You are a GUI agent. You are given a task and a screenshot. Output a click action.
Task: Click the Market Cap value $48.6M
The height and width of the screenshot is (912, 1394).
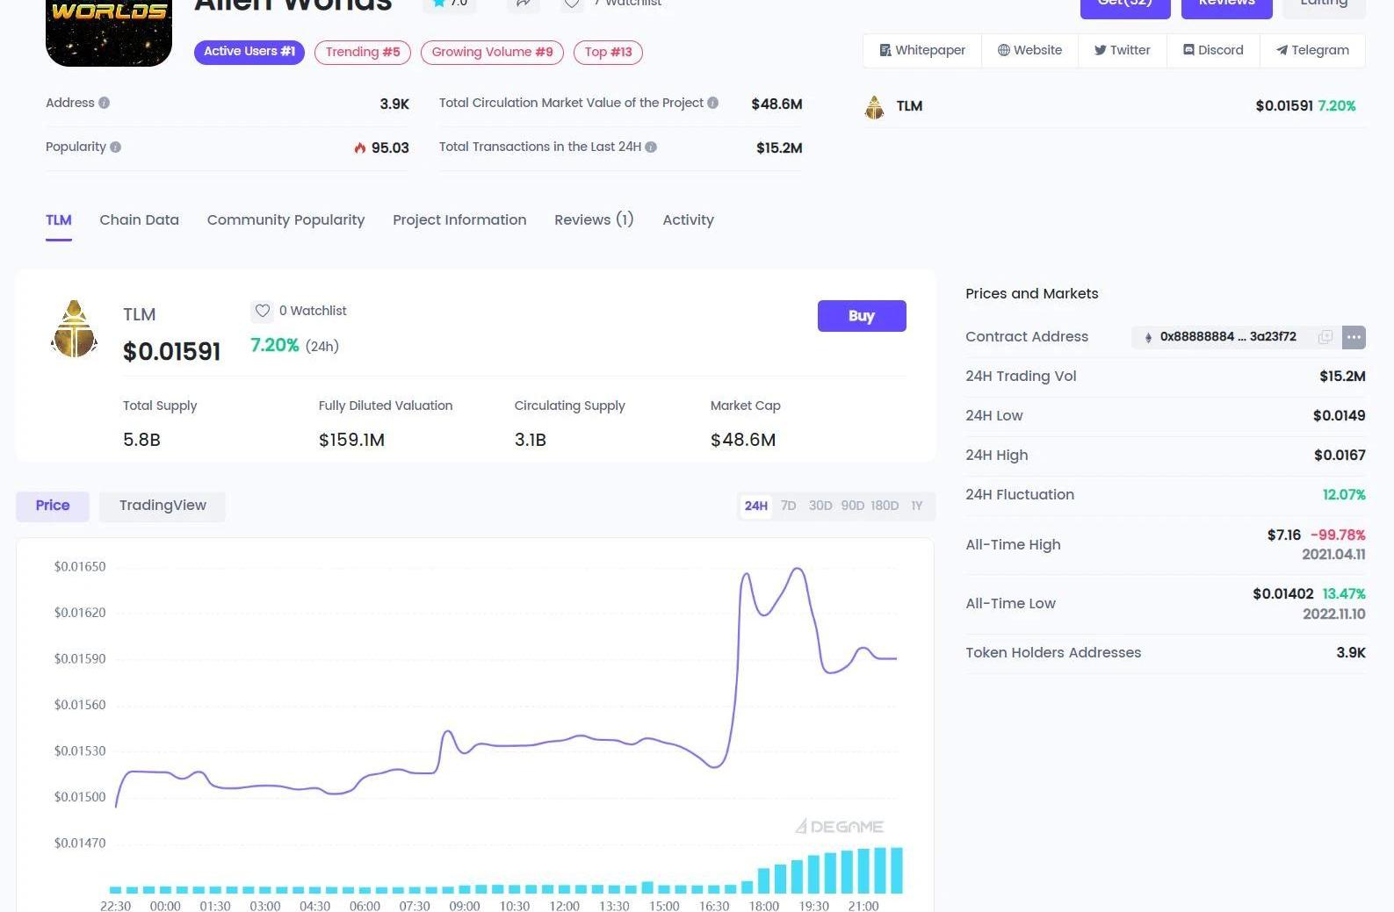point(743,440)
